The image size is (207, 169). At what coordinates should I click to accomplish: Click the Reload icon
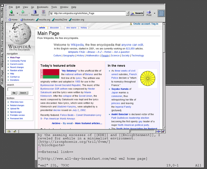point(35,12)
